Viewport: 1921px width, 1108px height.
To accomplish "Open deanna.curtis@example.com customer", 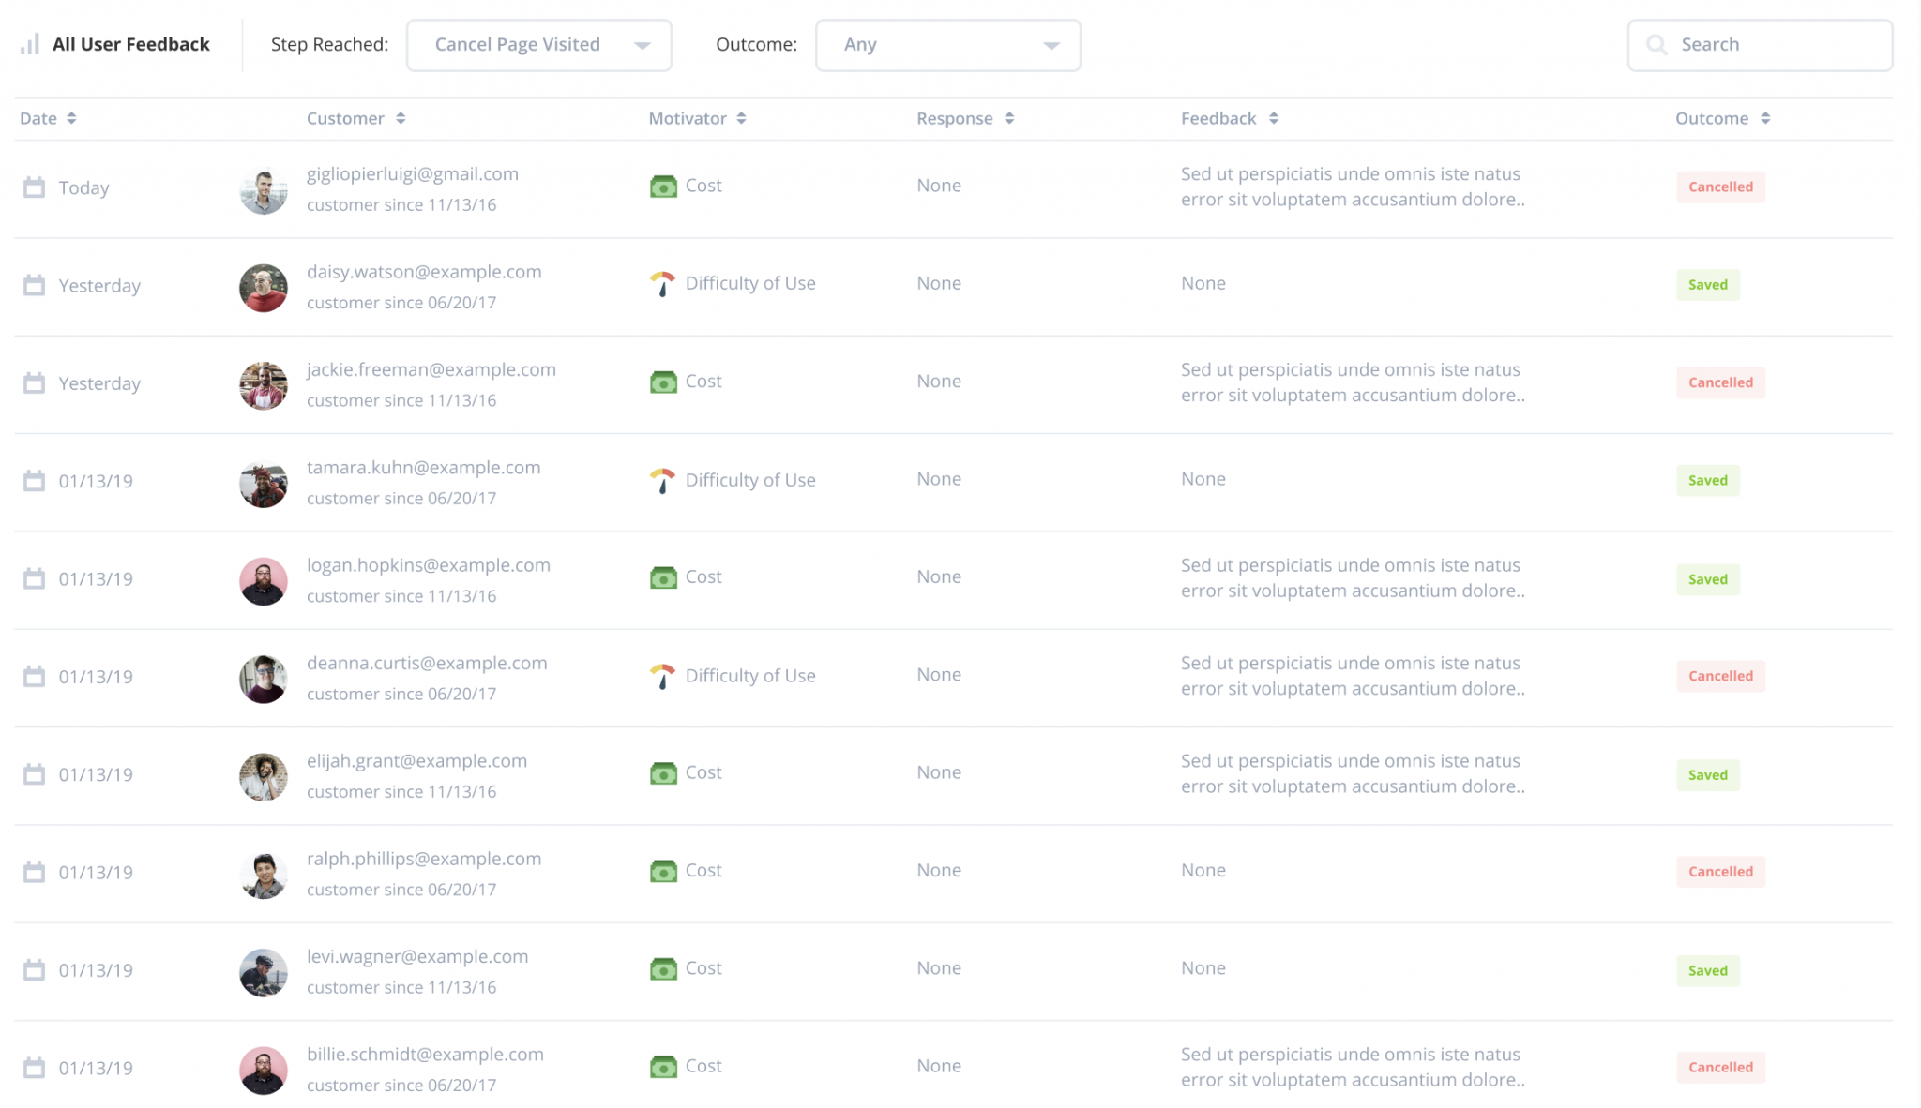I will [x=427, y=663].
